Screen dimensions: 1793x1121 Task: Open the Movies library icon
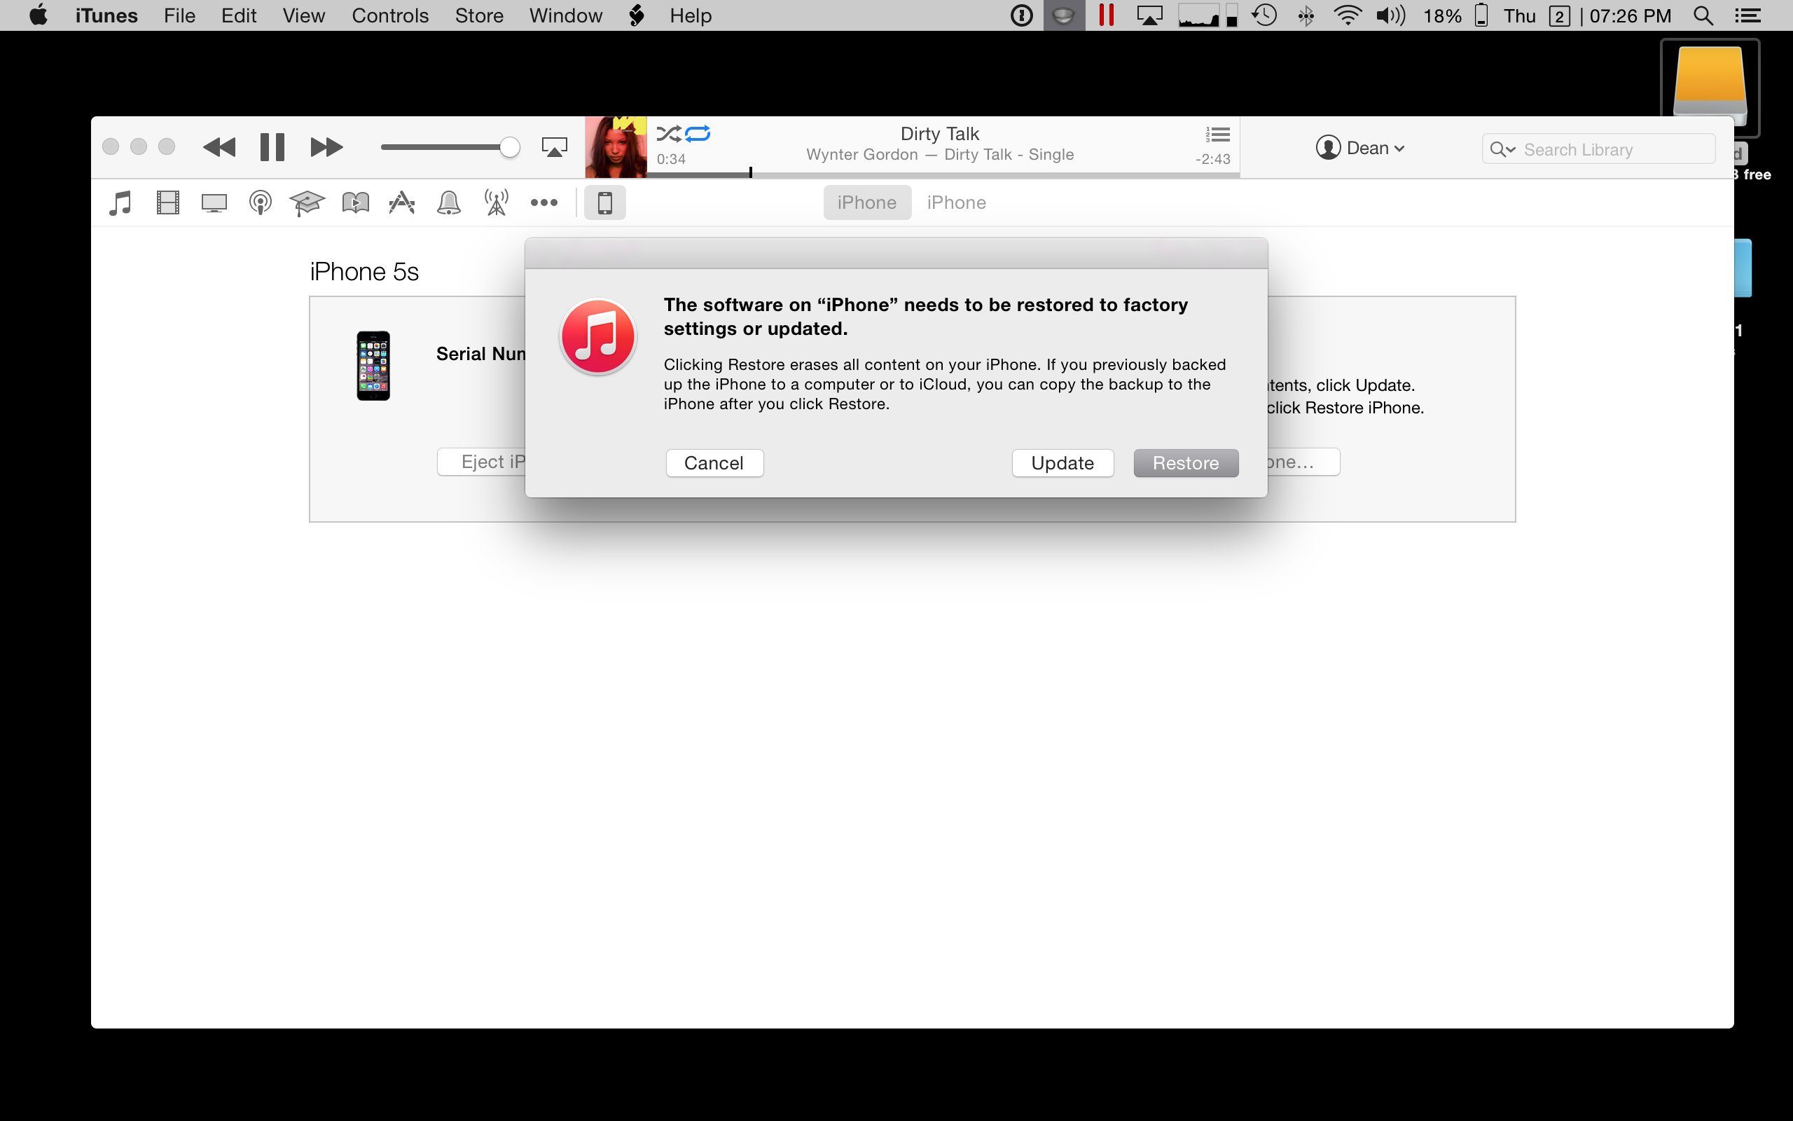(x=167, y=202)
